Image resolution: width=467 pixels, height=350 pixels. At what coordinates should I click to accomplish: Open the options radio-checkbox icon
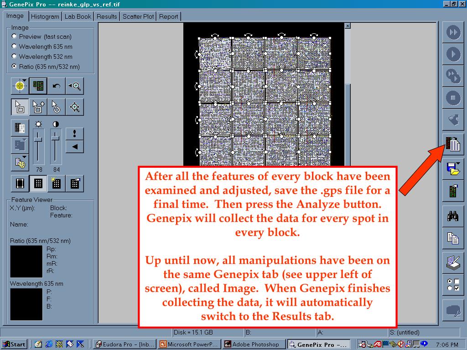click(453, 285)
